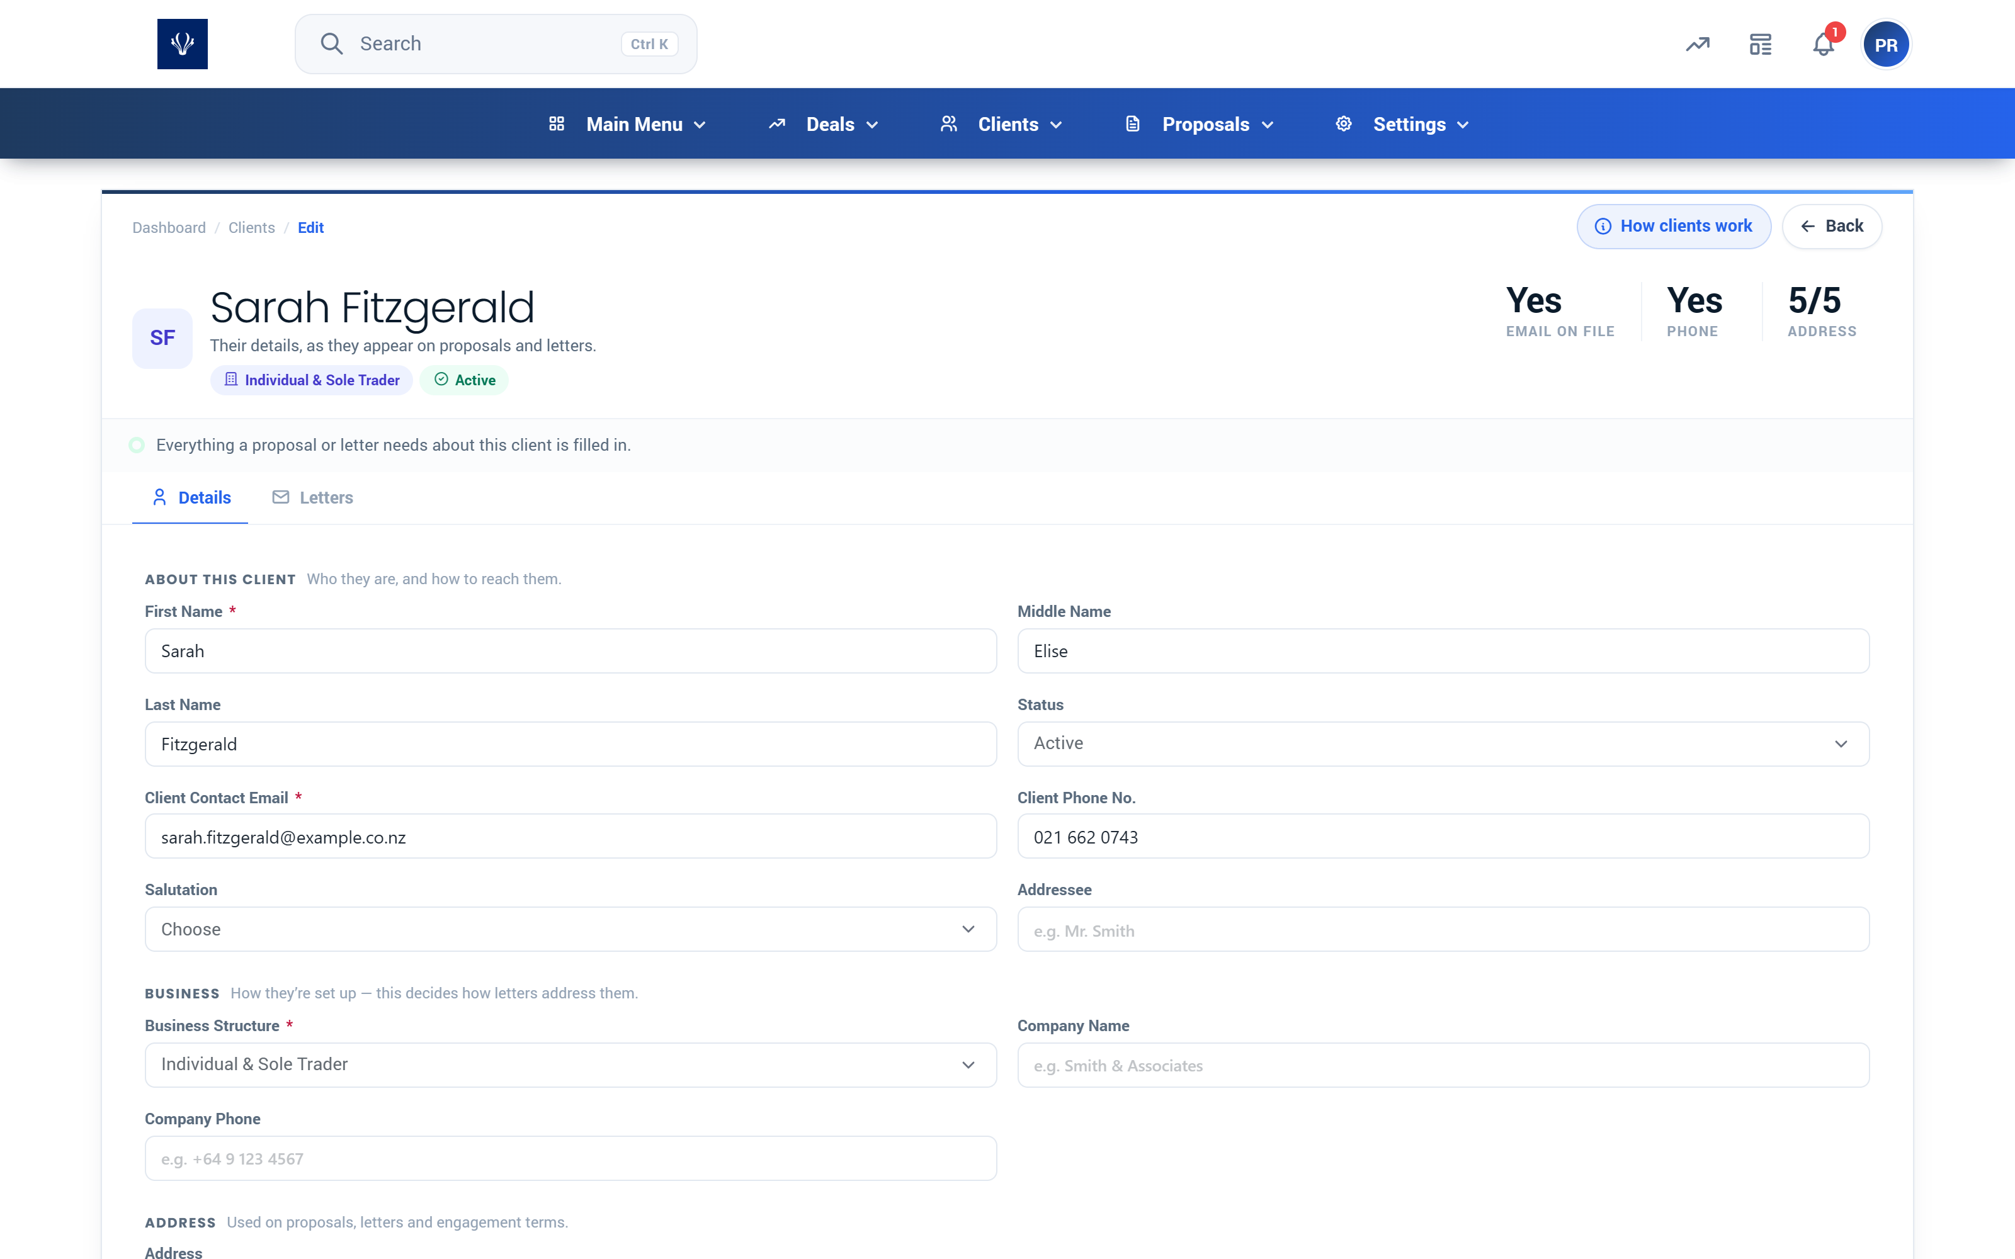2015x1259 pixels.
Task: Open the layout panel icon
Action: point(1760,44)
